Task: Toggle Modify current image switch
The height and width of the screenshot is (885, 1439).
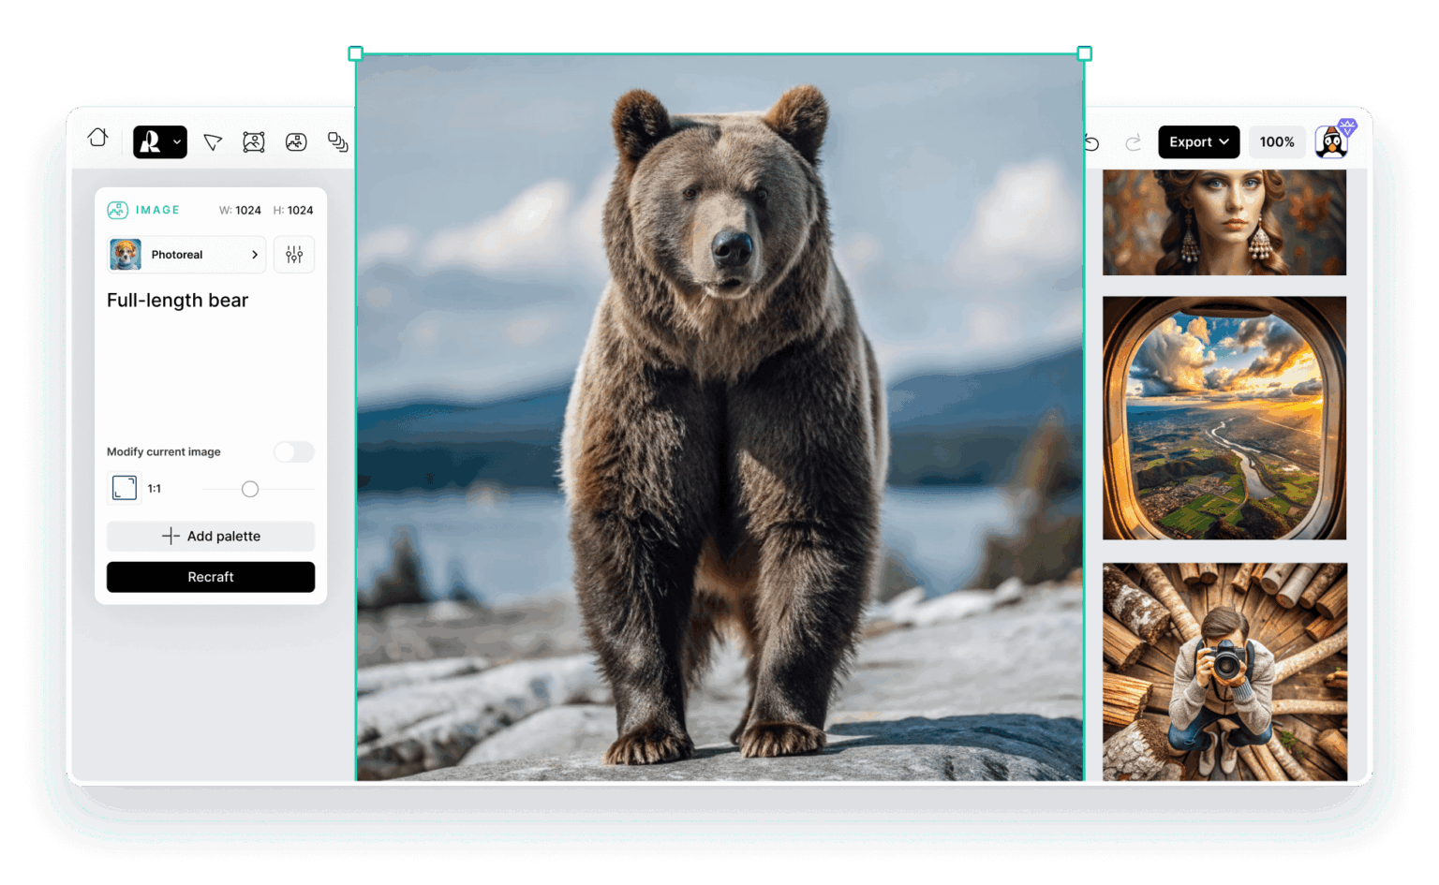Action: point(294,452)
